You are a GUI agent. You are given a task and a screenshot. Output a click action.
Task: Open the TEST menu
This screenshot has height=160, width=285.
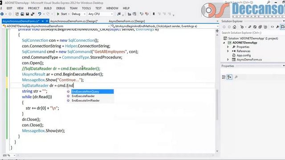click(x=98, y=8)
